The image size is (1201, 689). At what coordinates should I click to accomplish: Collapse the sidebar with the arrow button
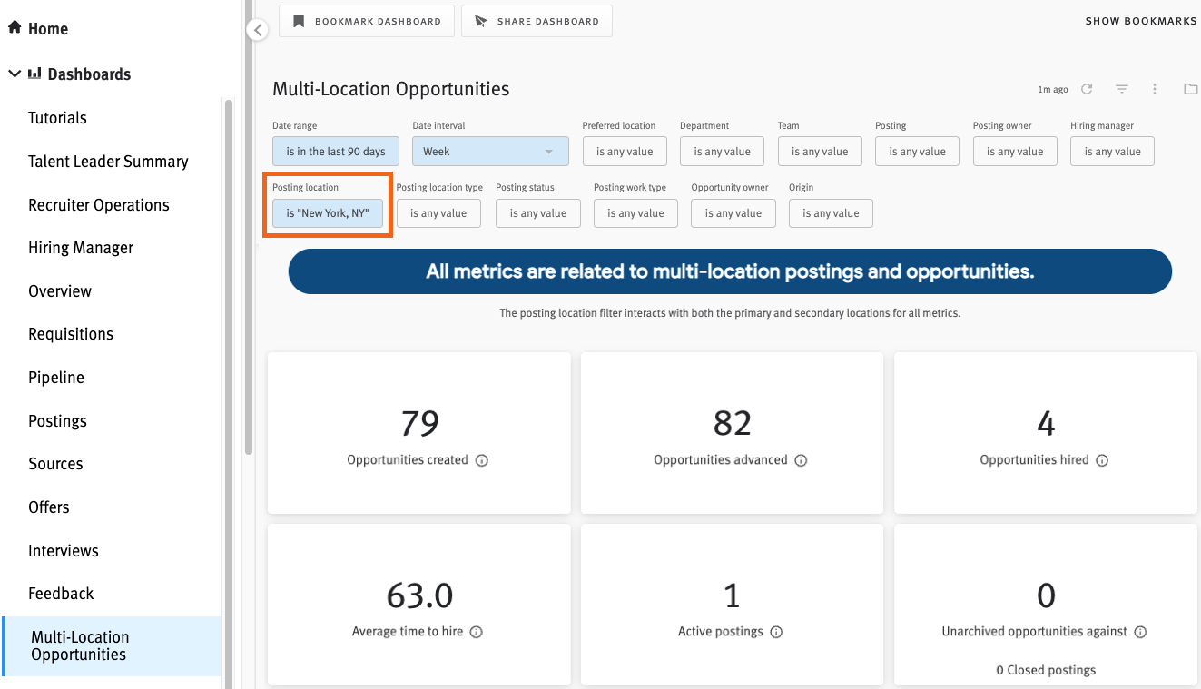coord(258,30)
